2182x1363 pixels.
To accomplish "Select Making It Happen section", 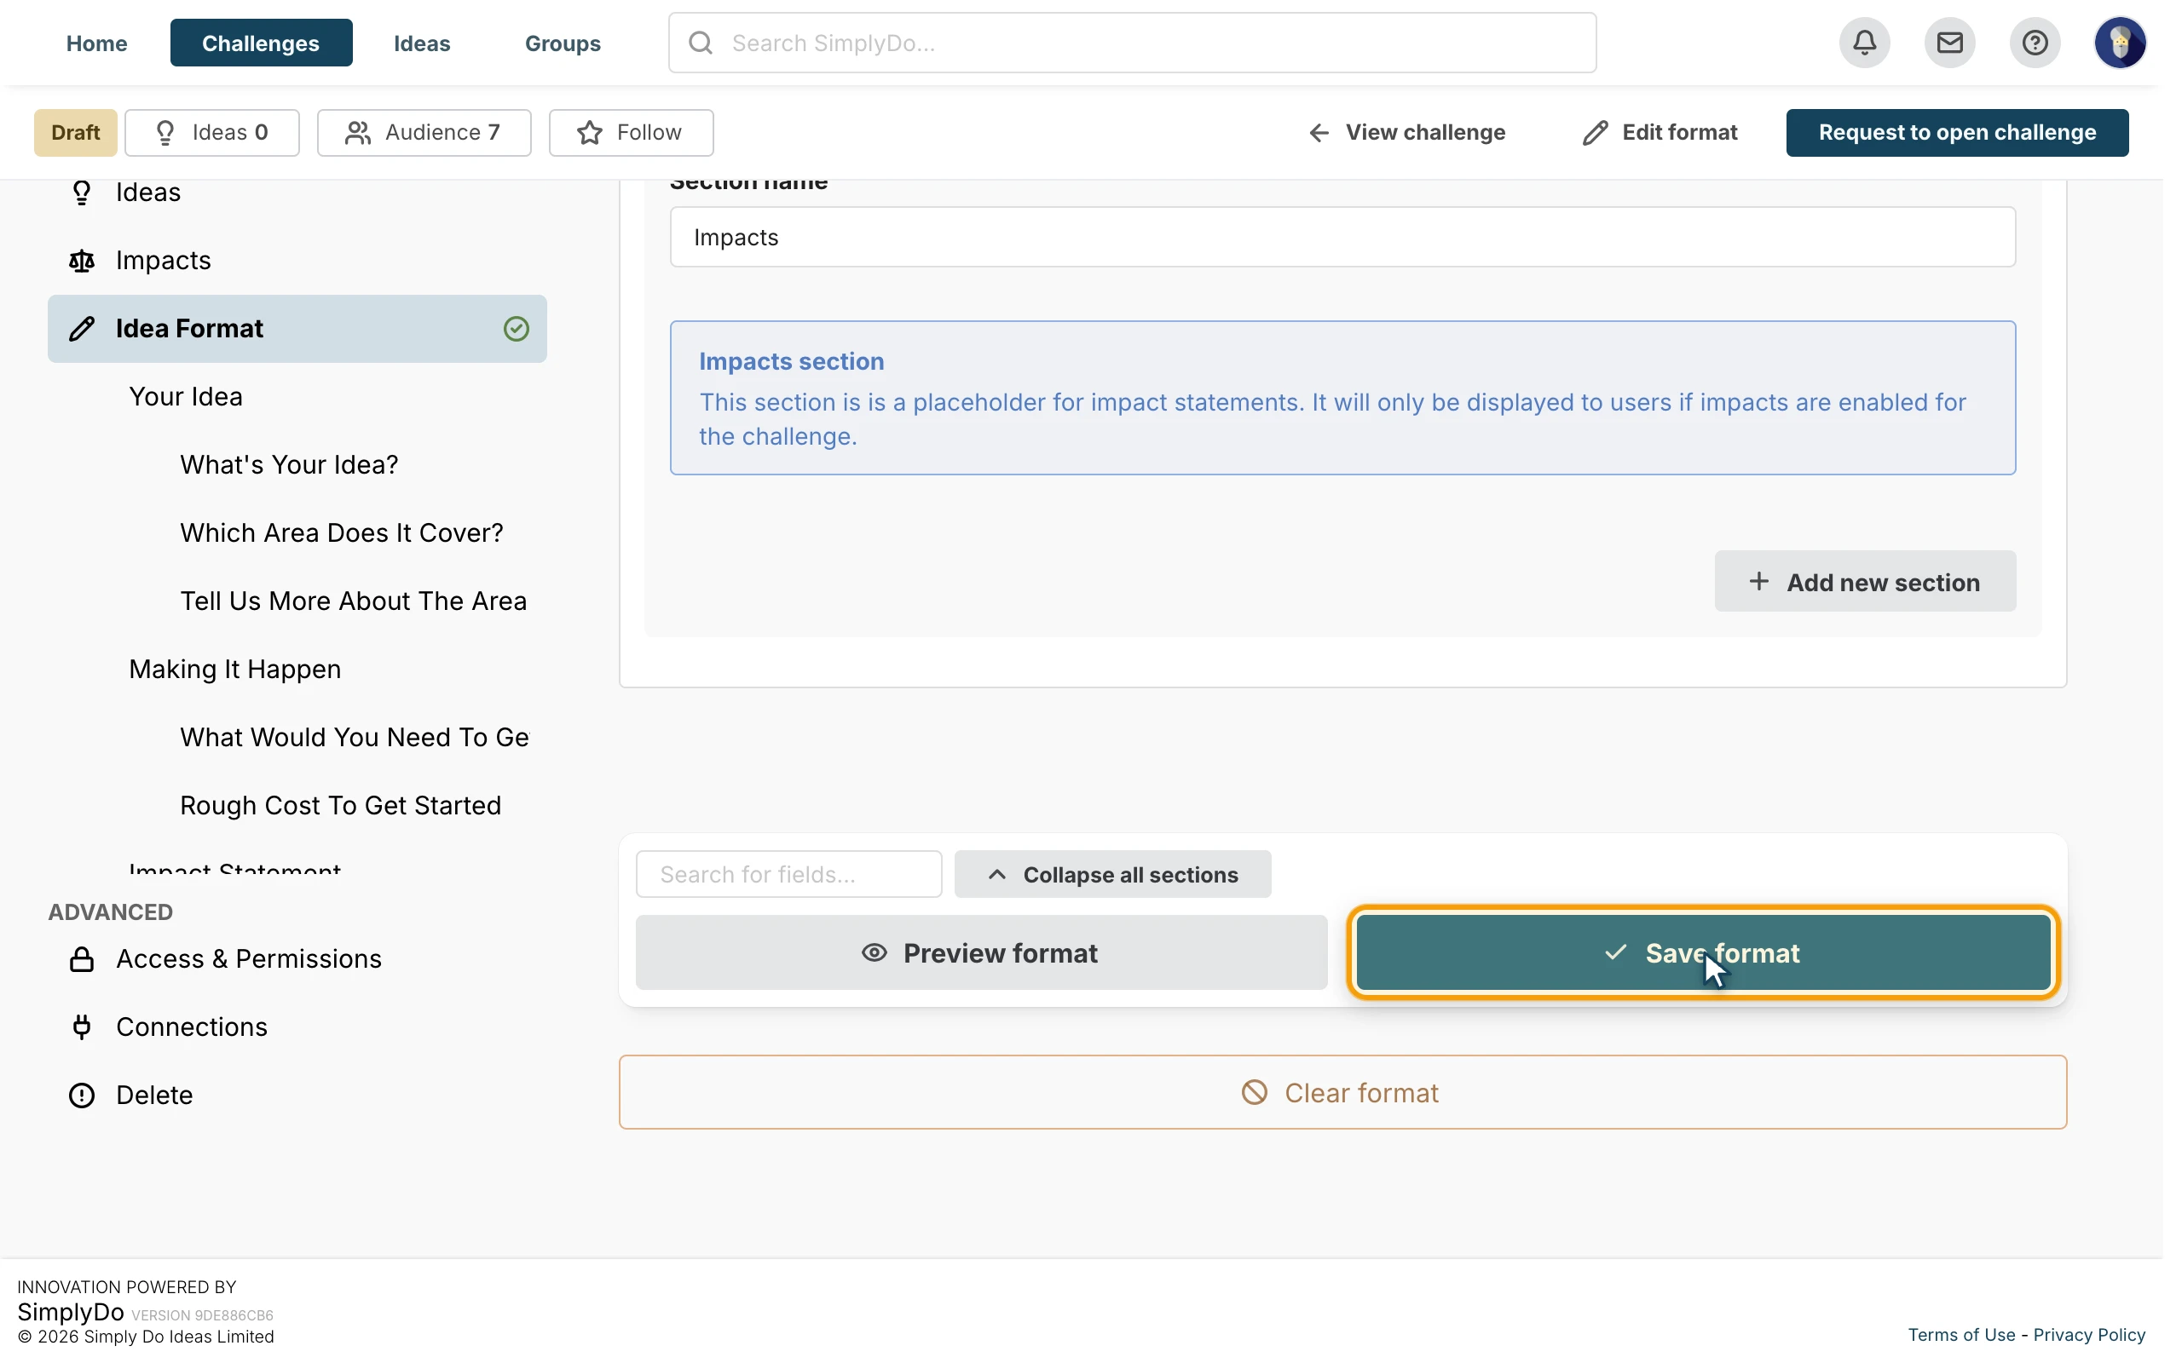I will [235, 669].
